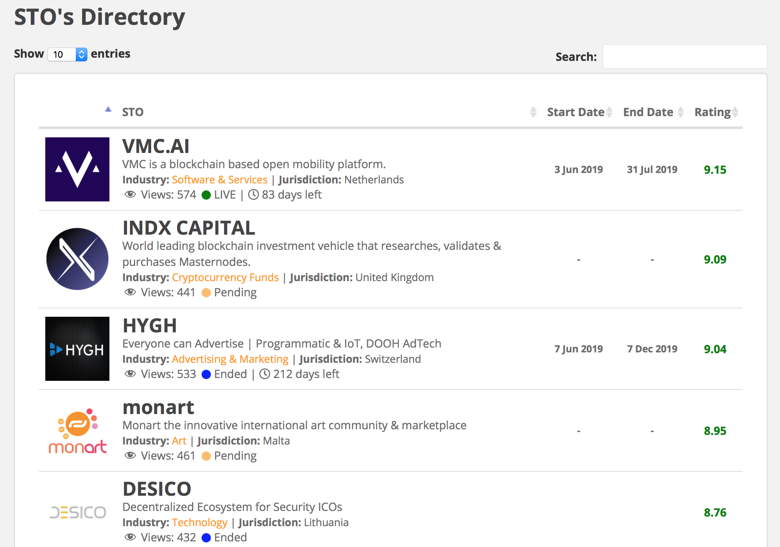Sort table by Start Date header
The image size is (780, 547).
(576, 112)
